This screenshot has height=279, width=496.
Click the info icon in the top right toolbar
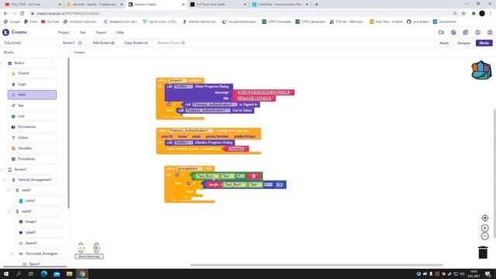click(477, 33)
